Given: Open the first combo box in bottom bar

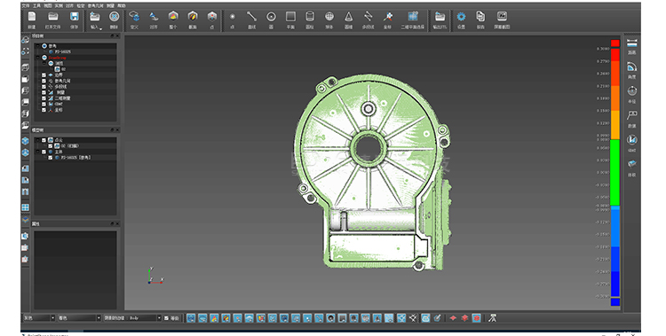Looking at the screenshot, I should click(x=39, y=317).
